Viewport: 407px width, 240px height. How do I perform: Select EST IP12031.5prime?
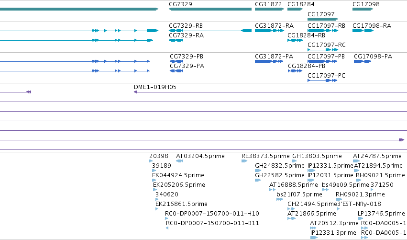coord(311,180)
